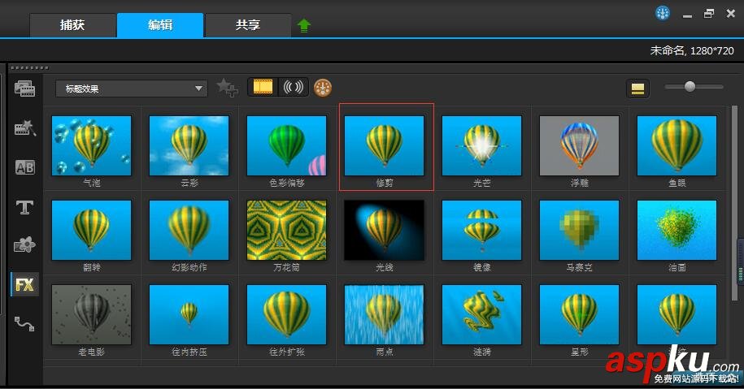Open the 标题效果 filter category dropdown
The height and width of the screenshot is (389, 744).
tap(132, 89)
